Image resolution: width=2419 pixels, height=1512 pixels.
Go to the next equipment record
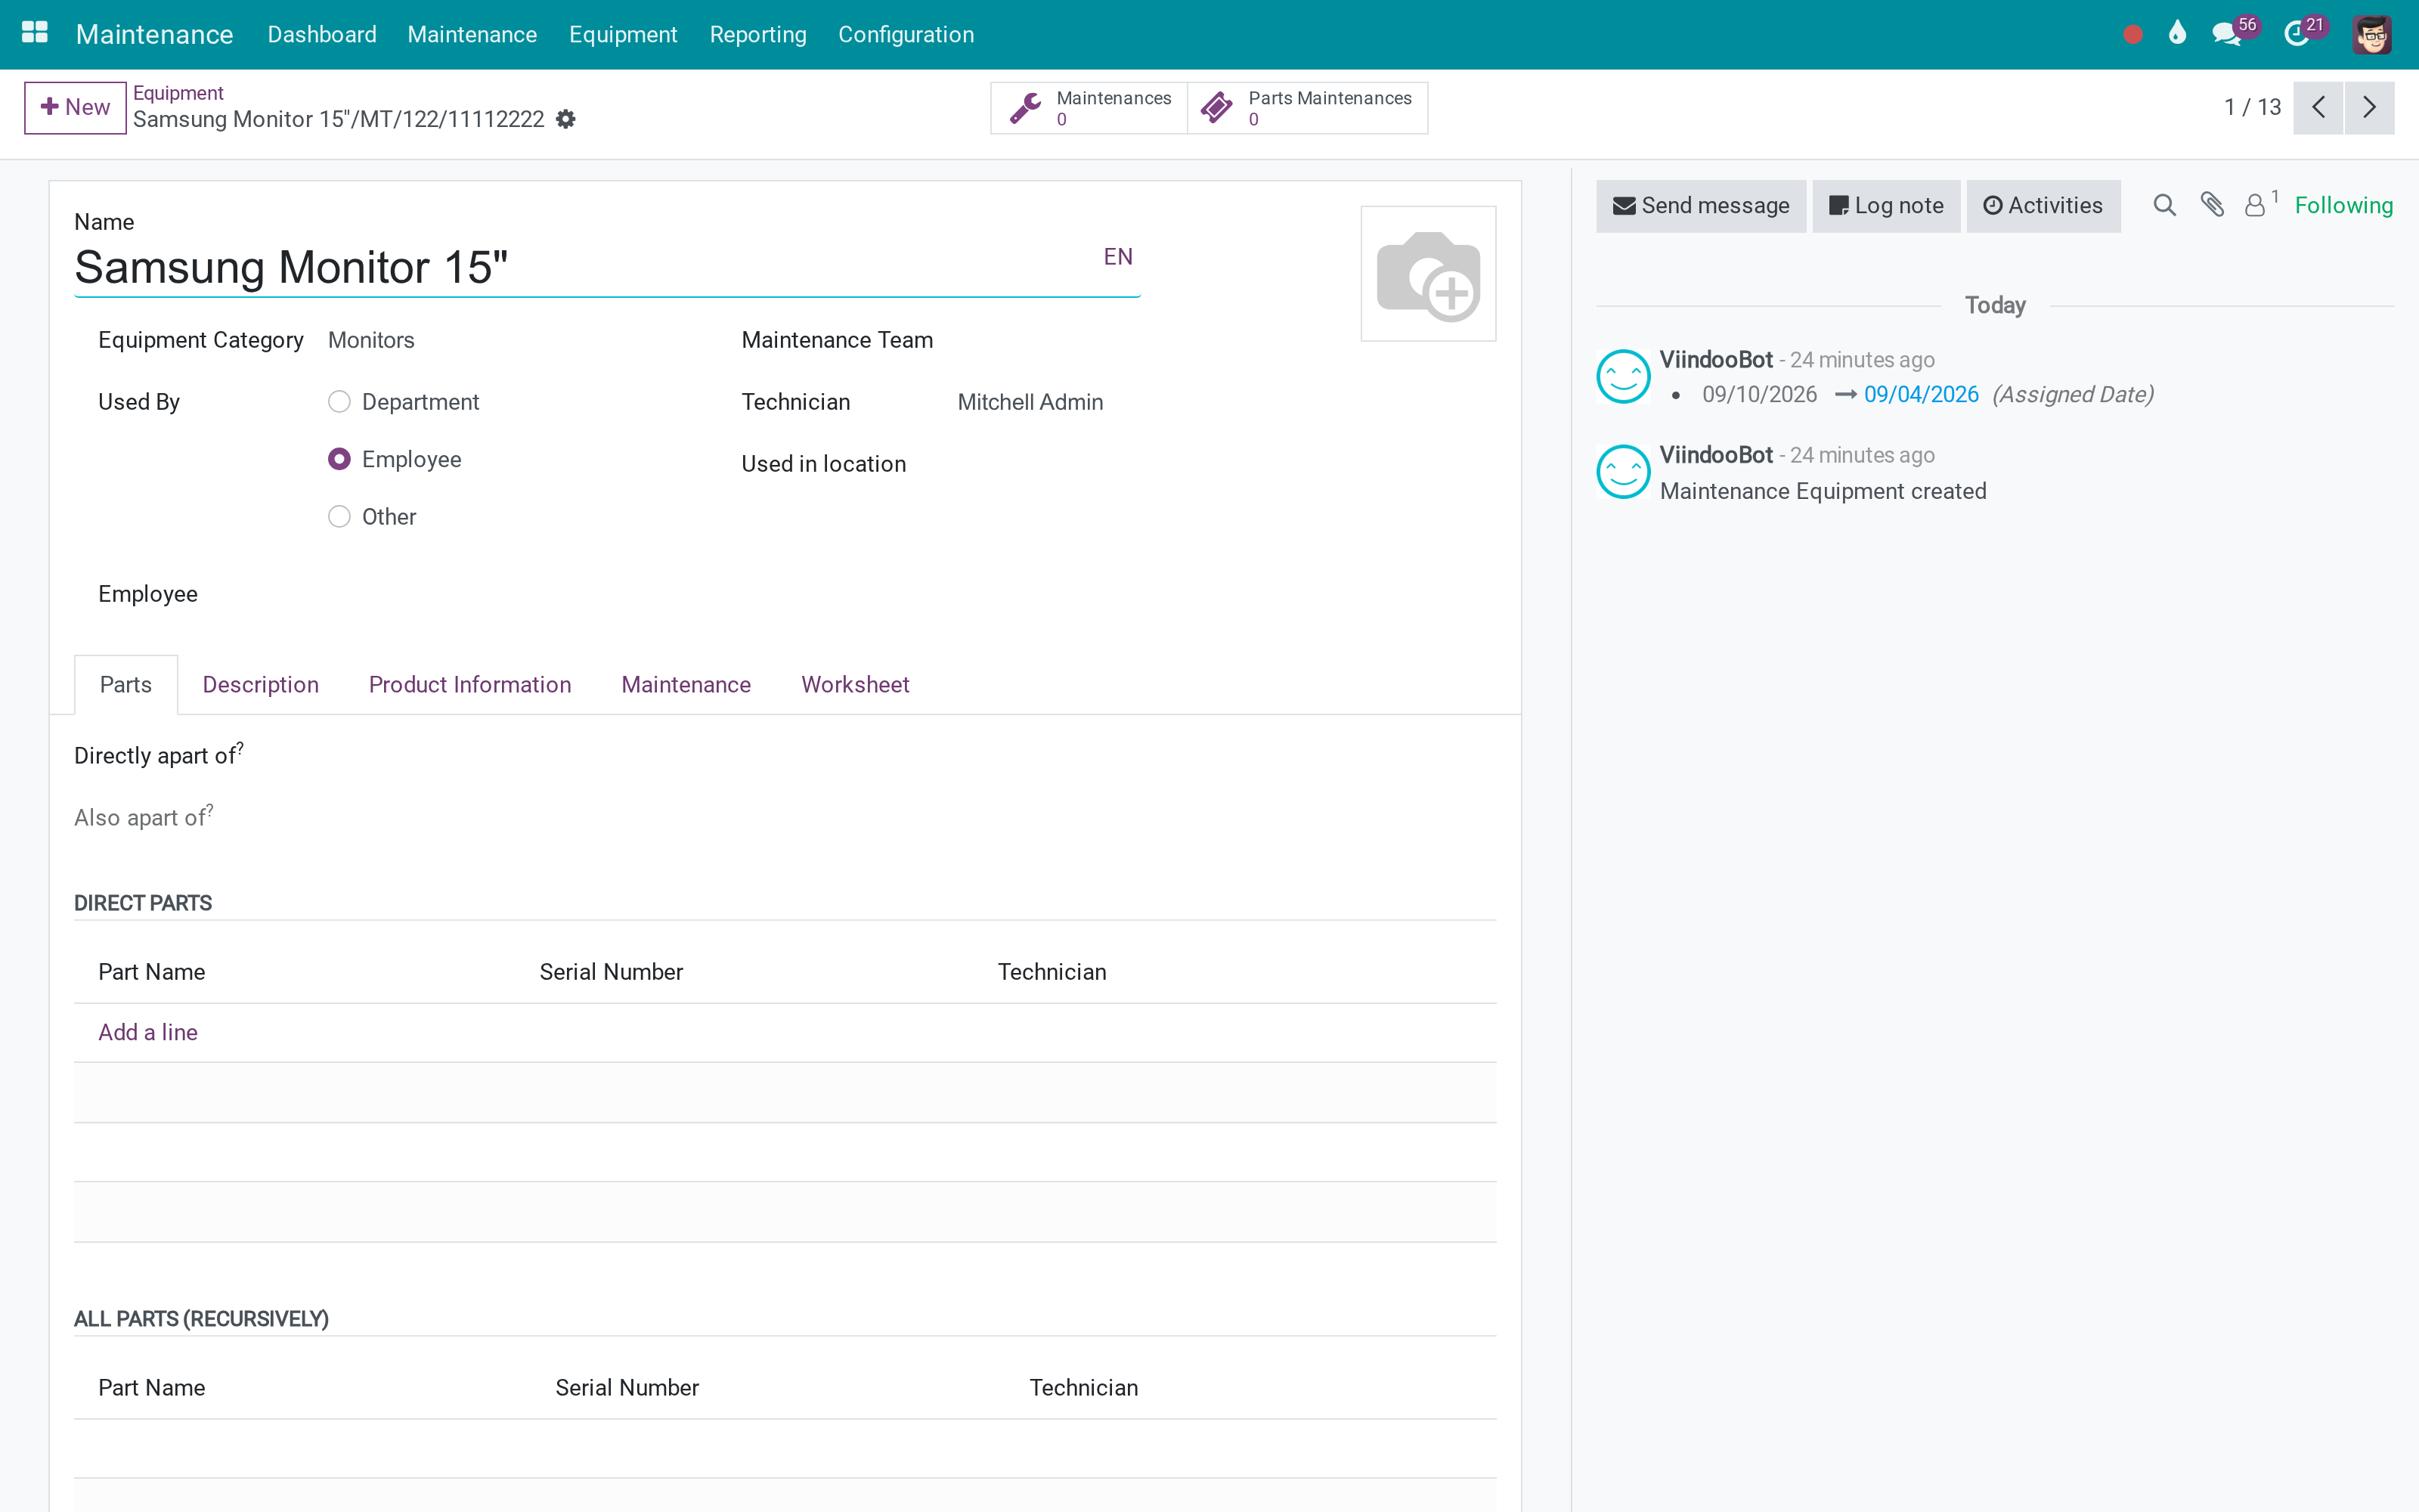coord(2369,107)
